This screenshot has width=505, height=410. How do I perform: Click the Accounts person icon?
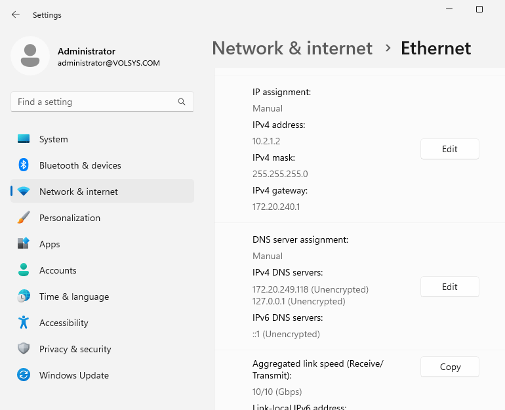pyautogui.click(x=24, y=270)
